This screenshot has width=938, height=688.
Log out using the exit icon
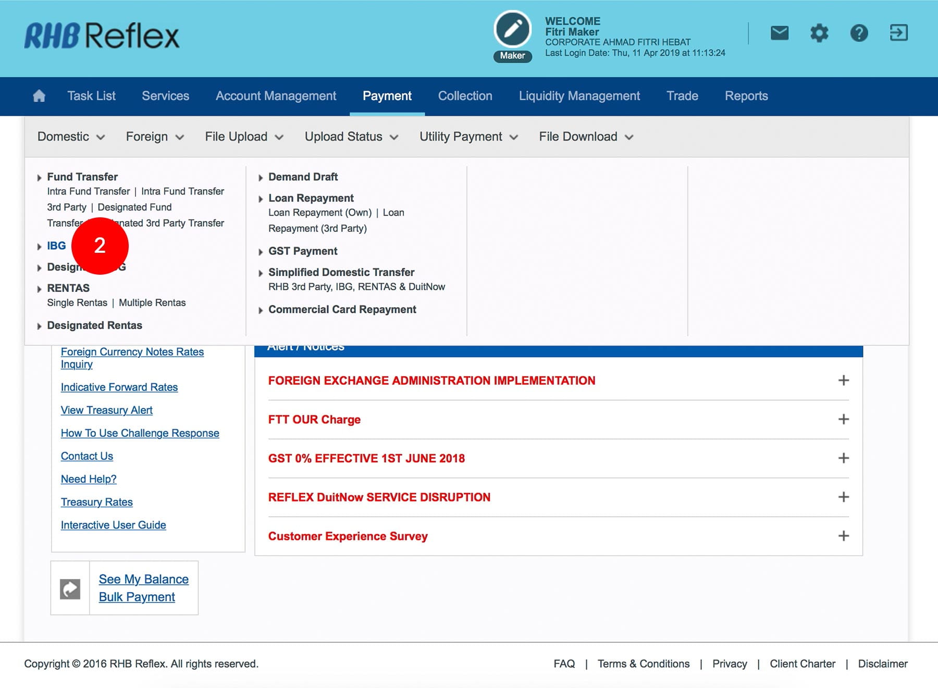tap(898, 33)
